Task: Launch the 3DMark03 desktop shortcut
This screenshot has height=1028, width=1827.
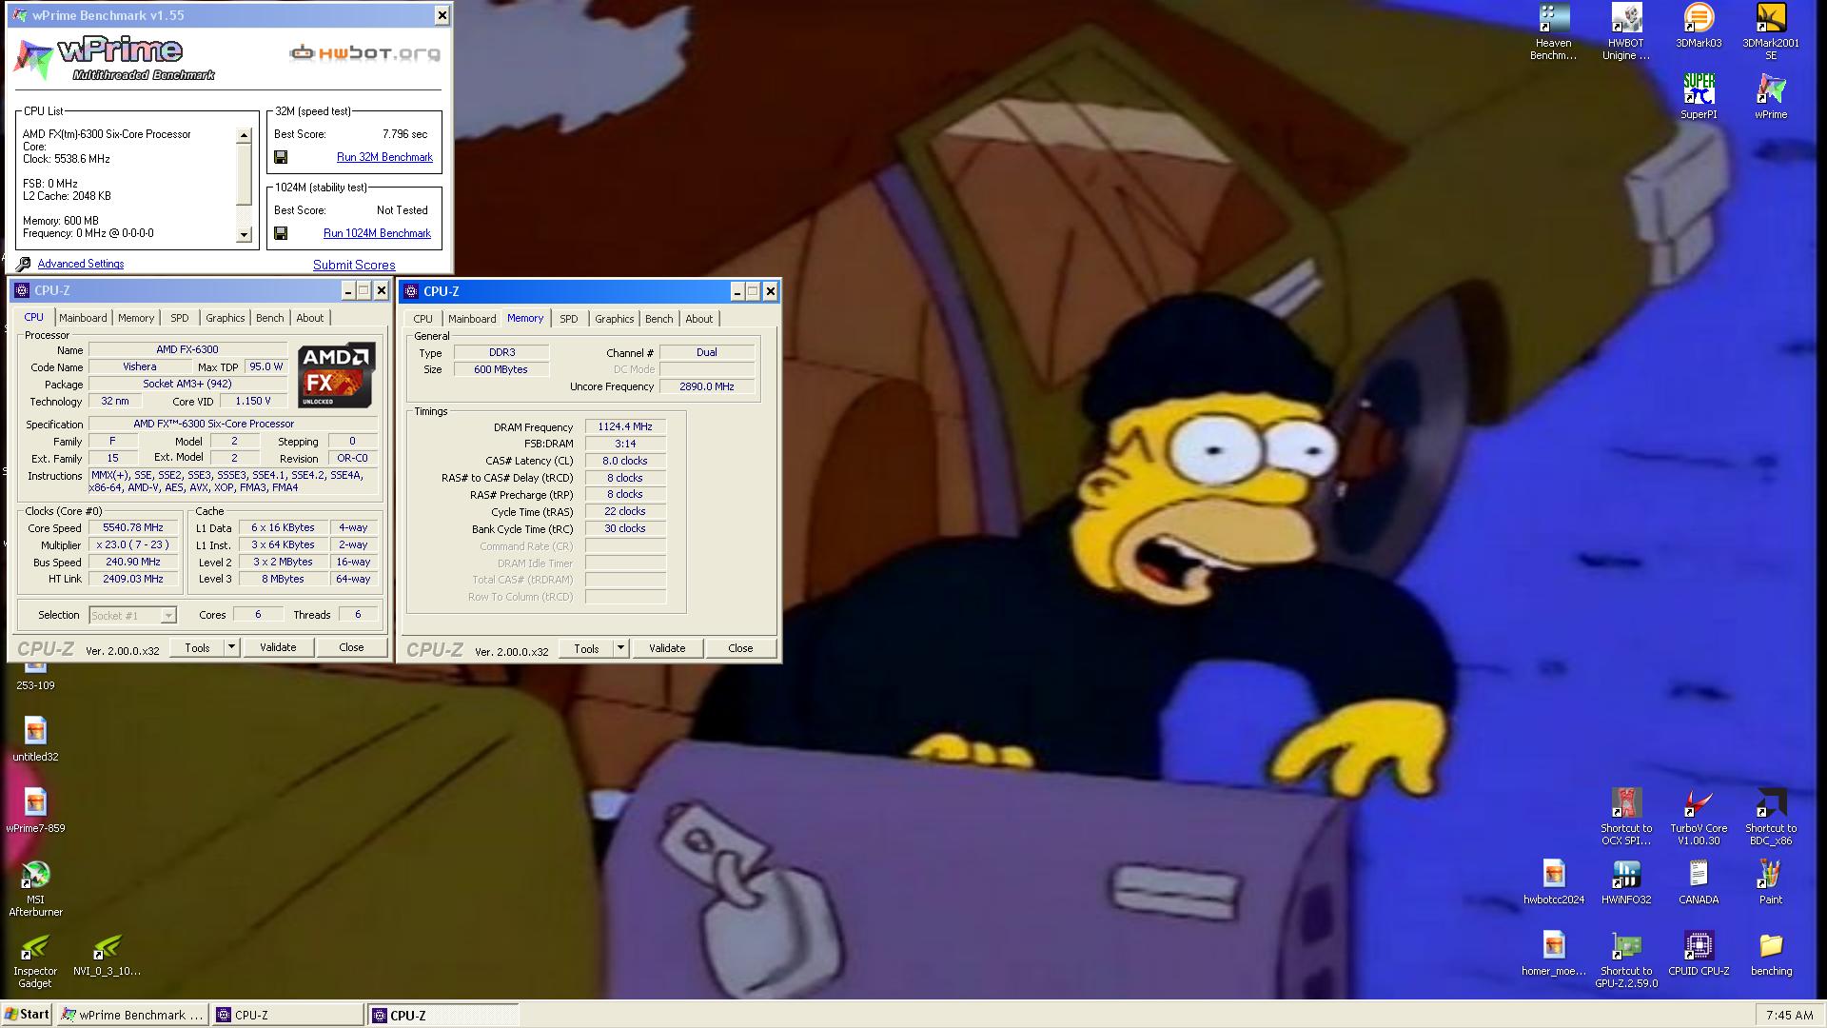Action: click(1699, 27)
